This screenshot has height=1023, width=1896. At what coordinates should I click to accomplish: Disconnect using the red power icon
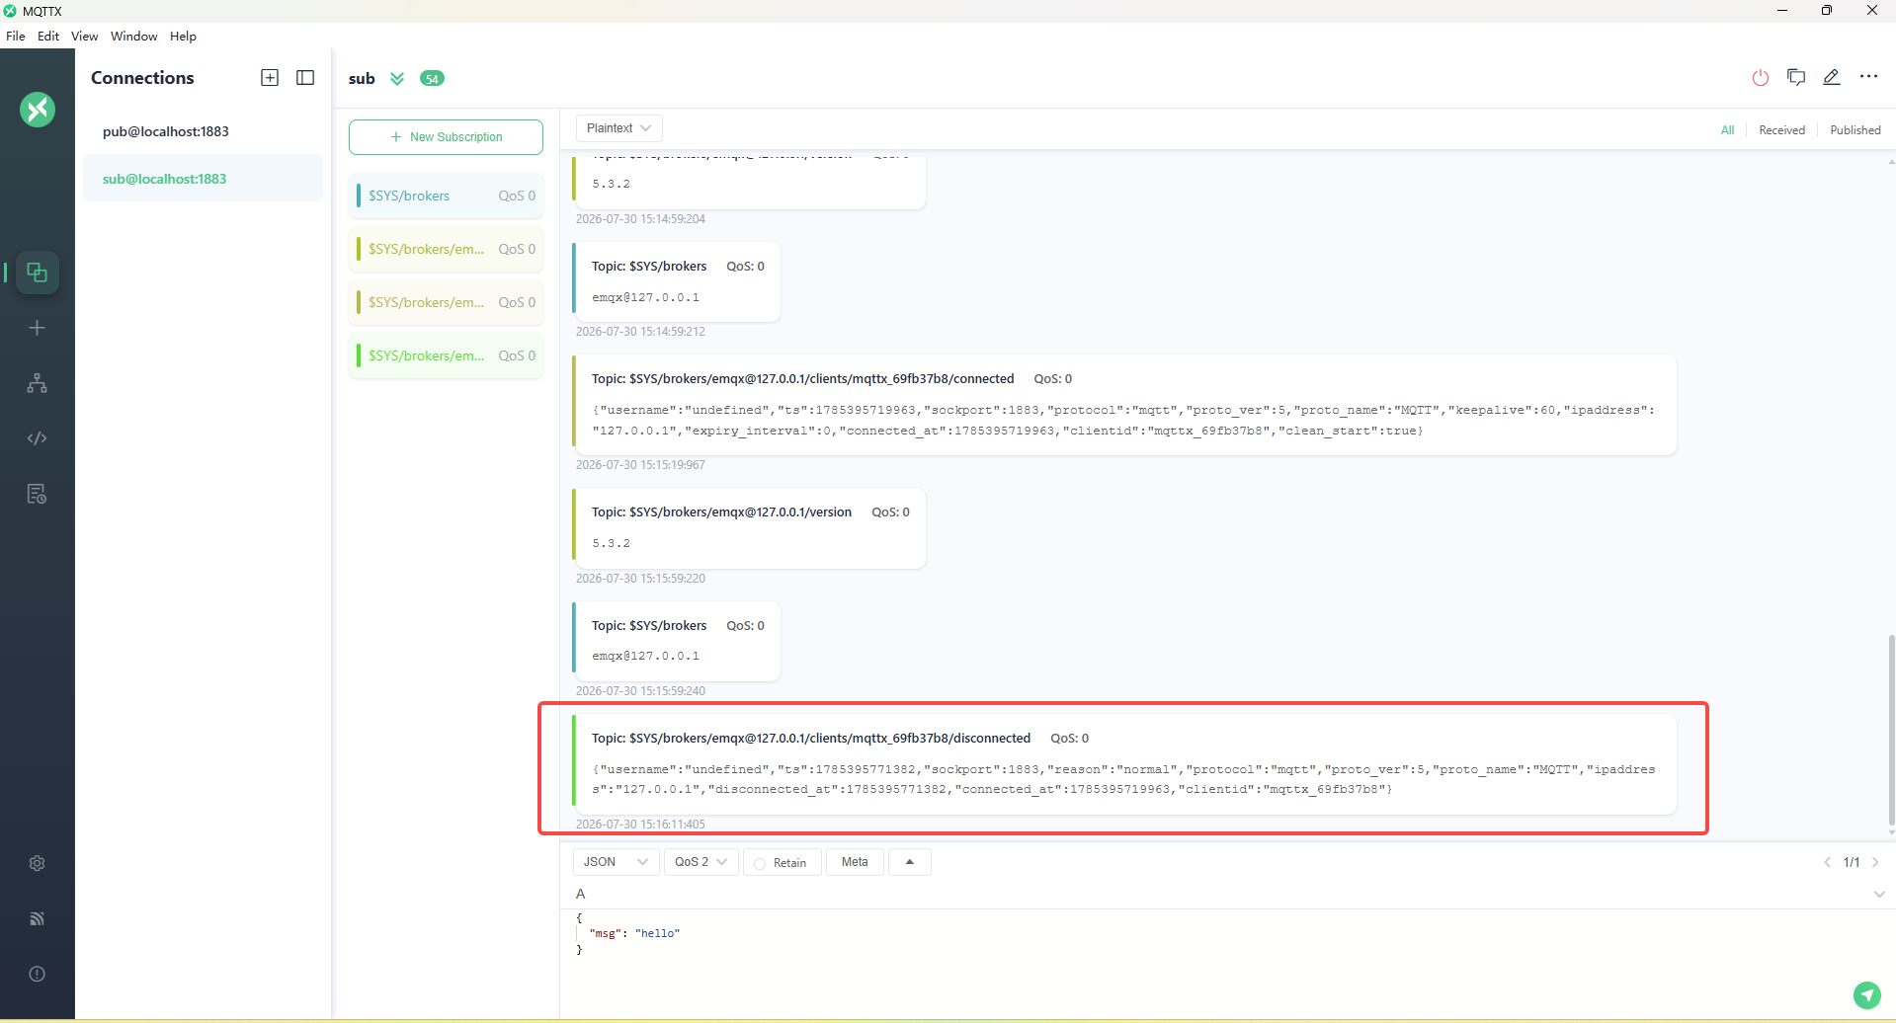click(1761, 77)
